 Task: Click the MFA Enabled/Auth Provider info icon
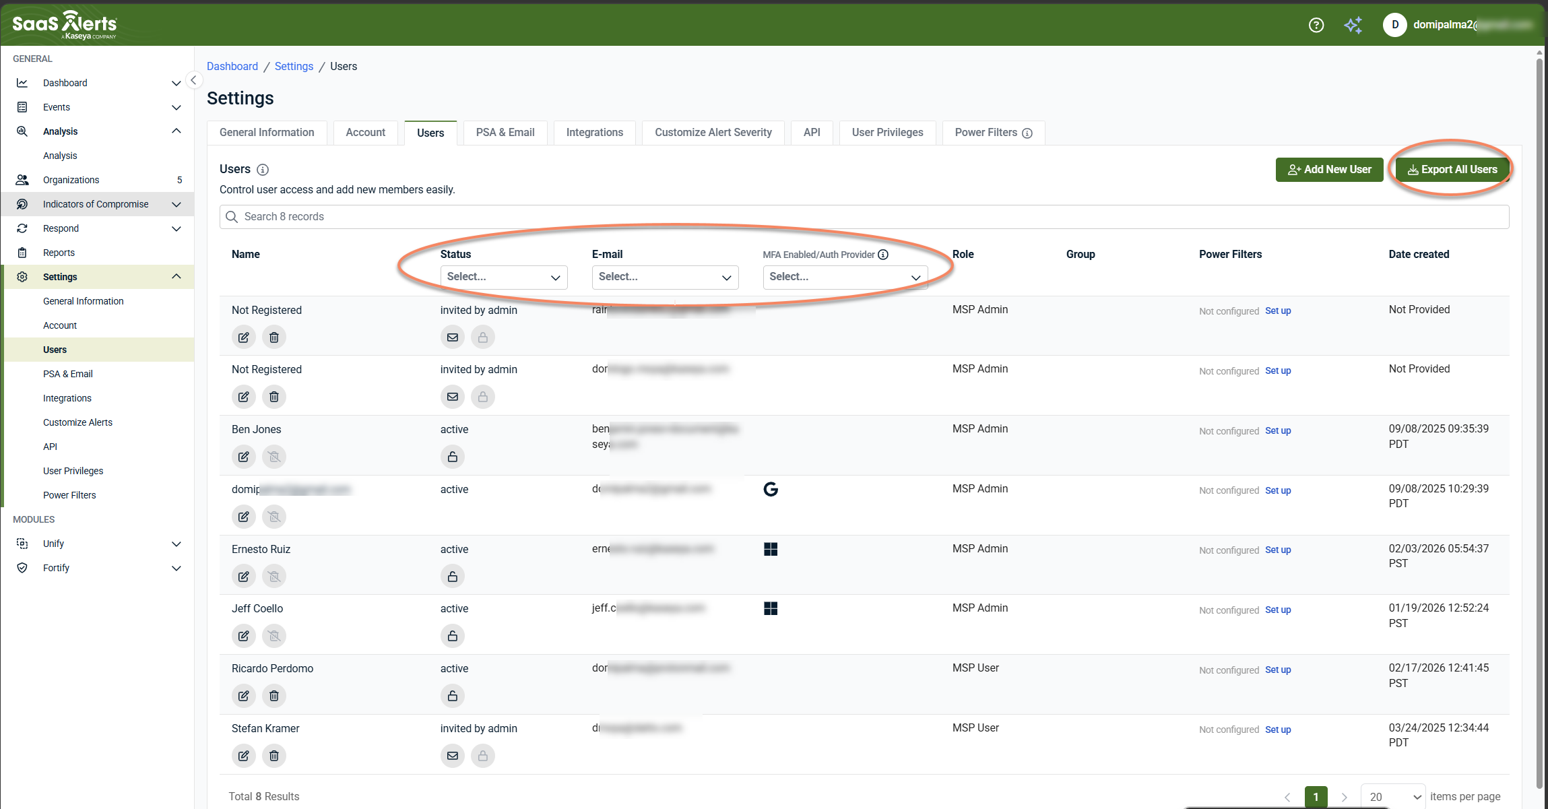883,255
